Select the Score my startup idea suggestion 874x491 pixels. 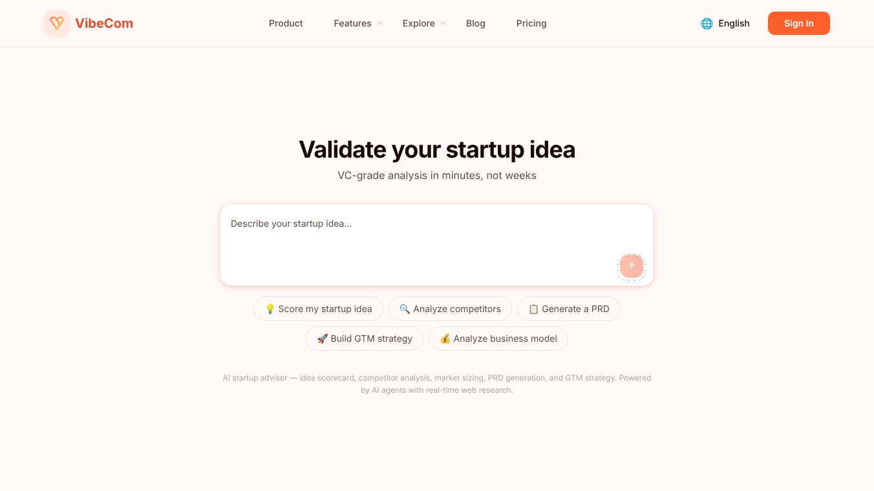318,309
